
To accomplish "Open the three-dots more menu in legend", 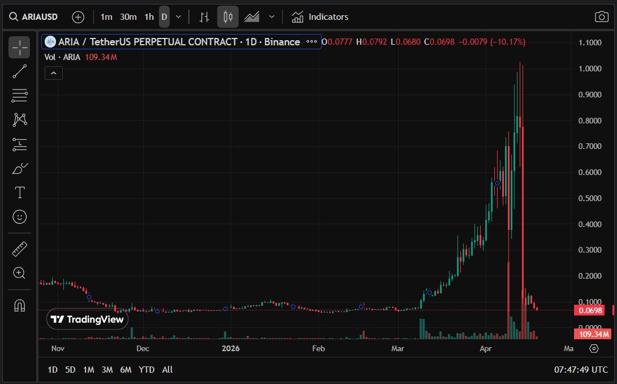I will [x=311, y=42].
